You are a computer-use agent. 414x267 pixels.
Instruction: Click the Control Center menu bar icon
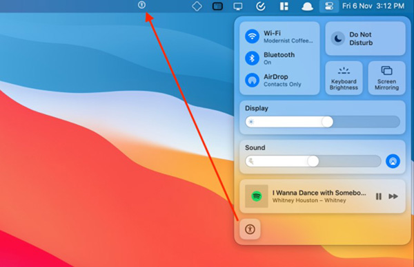pos(329,6)
